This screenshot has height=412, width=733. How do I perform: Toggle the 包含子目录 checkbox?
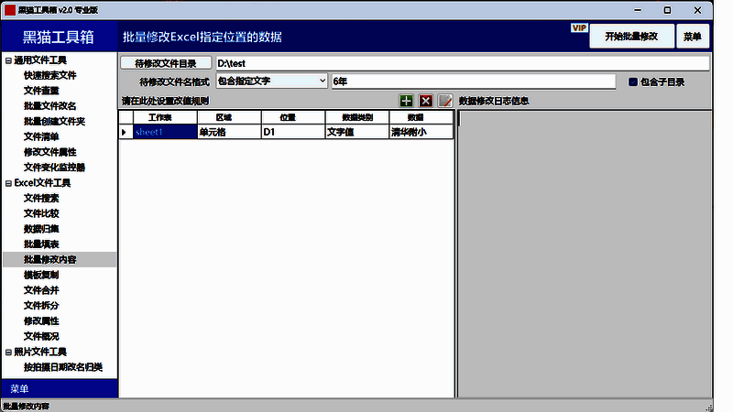click(x=633, y=81)
